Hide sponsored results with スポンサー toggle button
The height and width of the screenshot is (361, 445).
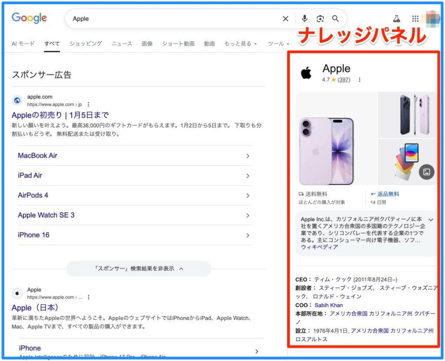139,269
